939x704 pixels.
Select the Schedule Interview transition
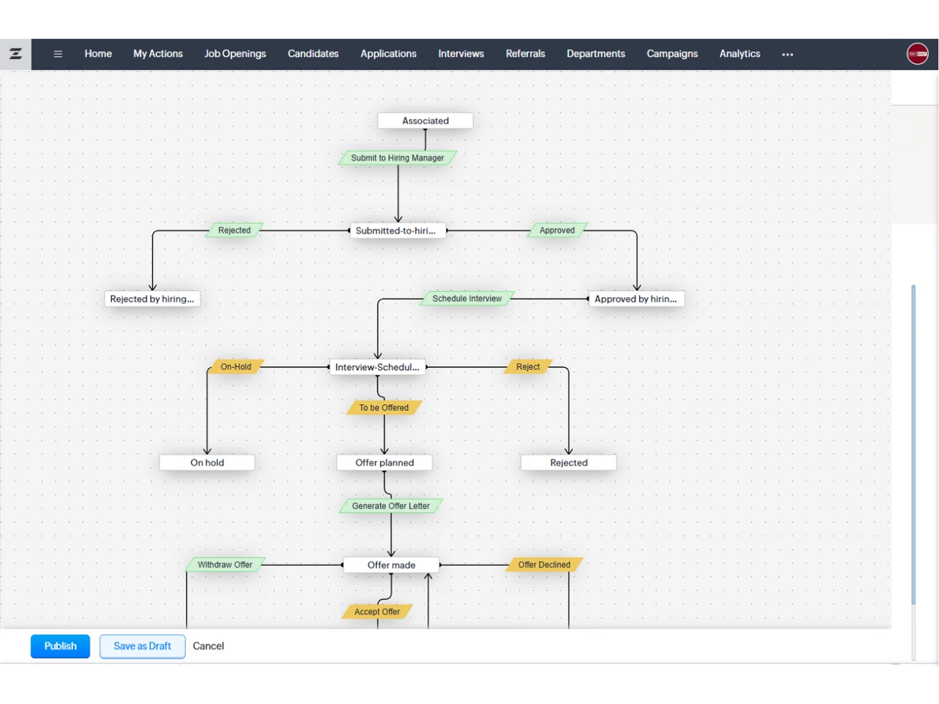pos(467,299)
